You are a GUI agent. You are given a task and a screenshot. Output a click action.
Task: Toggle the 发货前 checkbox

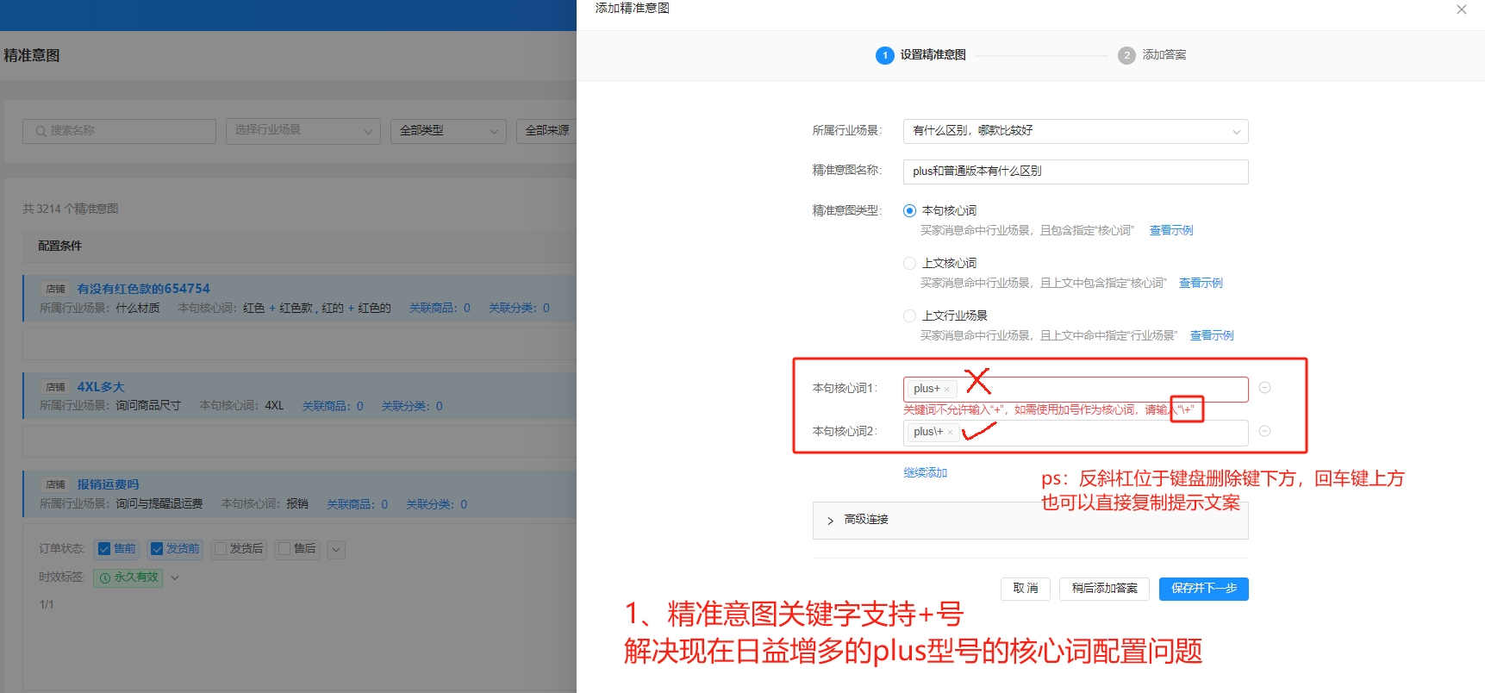157,549
